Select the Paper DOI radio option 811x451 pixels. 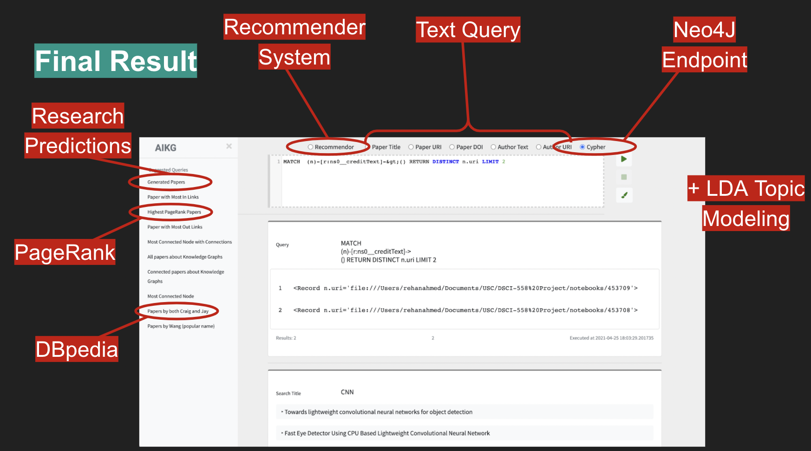[451, 147]
